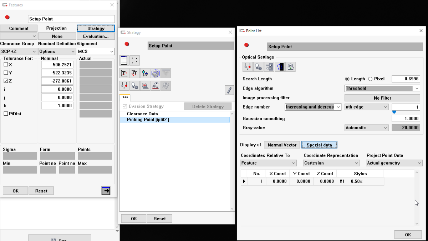This screenshot has height=241, width=428.
Task: Toggle the Normal Vector display button
Action: [282, 145]
